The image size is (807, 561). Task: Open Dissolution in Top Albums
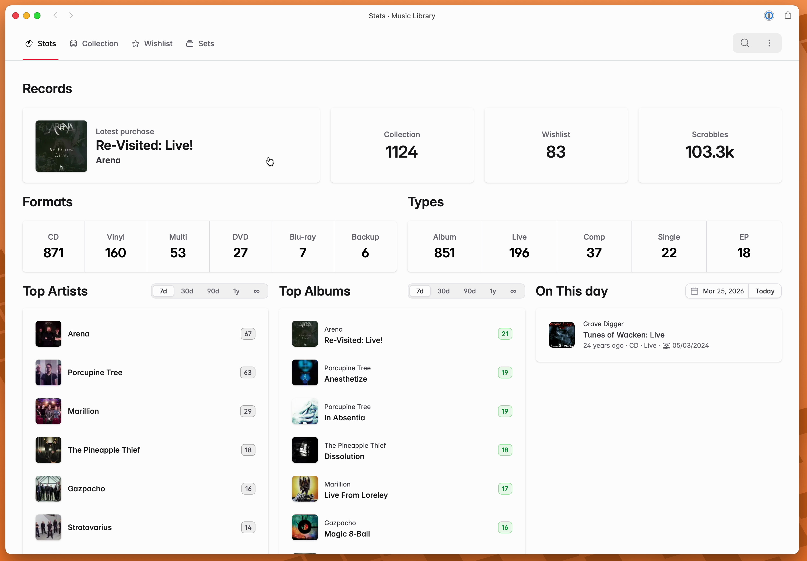pos(402,450)
